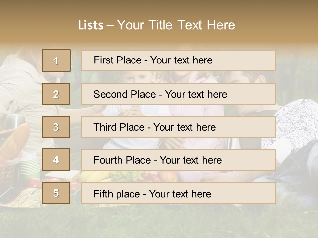Click the Second Place text box
Viewport: 318px width, 238px height.
coord(178,94)
